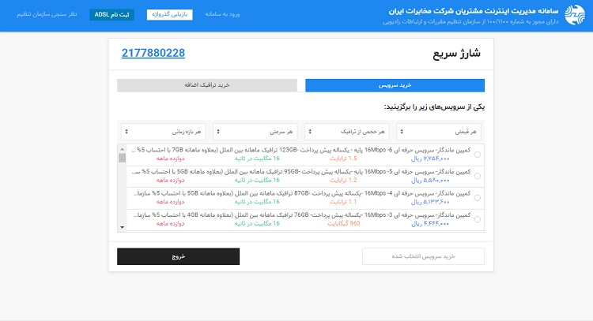Click the 'شارژ سریع' heading

click(456, 54)
